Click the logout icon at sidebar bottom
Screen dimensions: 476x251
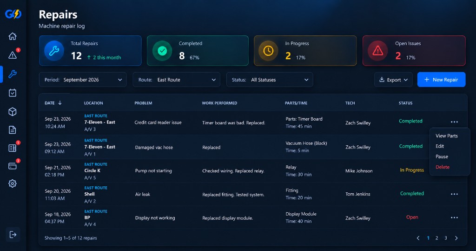13,235
